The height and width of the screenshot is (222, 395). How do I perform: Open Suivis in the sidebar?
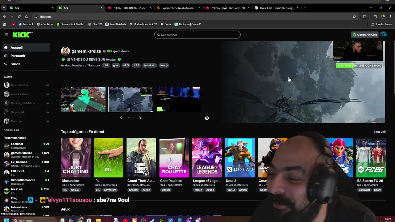pyautogui.click(x=26, y=64)
